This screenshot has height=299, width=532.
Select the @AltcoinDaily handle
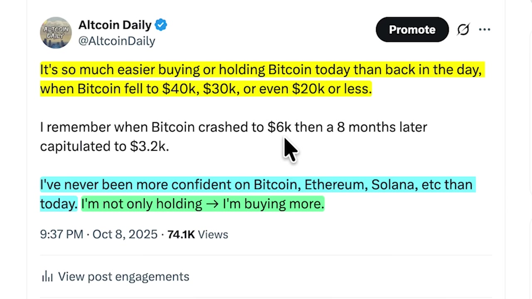tap(116, 41)
